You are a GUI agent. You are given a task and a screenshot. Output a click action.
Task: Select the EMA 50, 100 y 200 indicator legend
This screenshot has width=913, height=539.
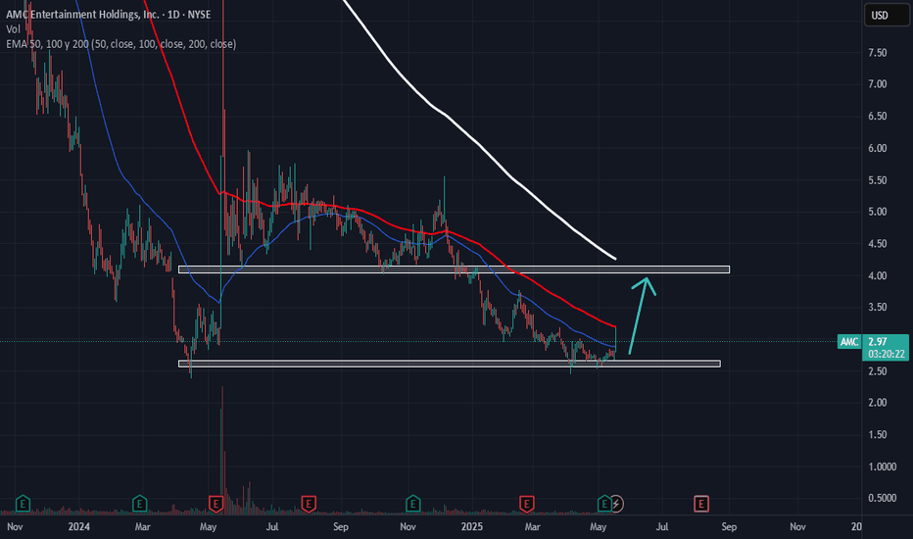121,44
